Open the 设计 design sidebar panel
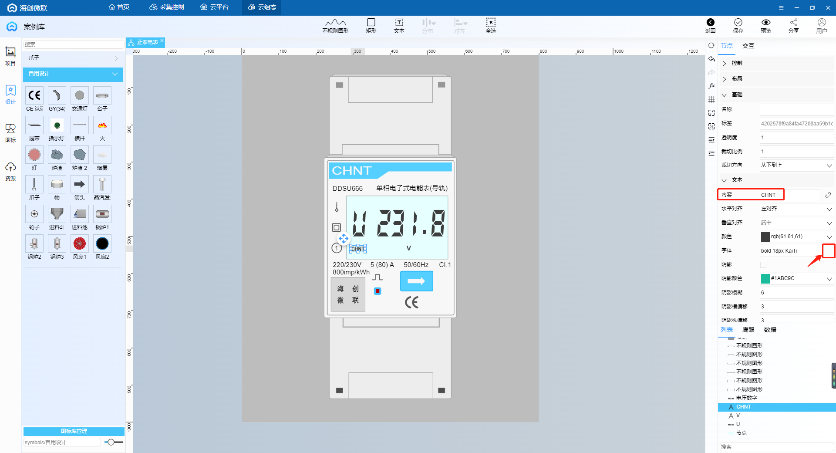This screenshot has height=453, width=836. tap(10, 95)
